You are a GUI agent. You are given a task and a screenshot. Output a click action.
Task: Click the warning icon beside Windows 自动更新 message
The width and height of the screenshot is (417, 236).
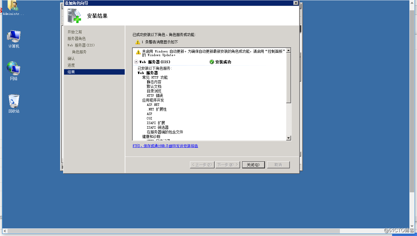click(x=138, y=52)
